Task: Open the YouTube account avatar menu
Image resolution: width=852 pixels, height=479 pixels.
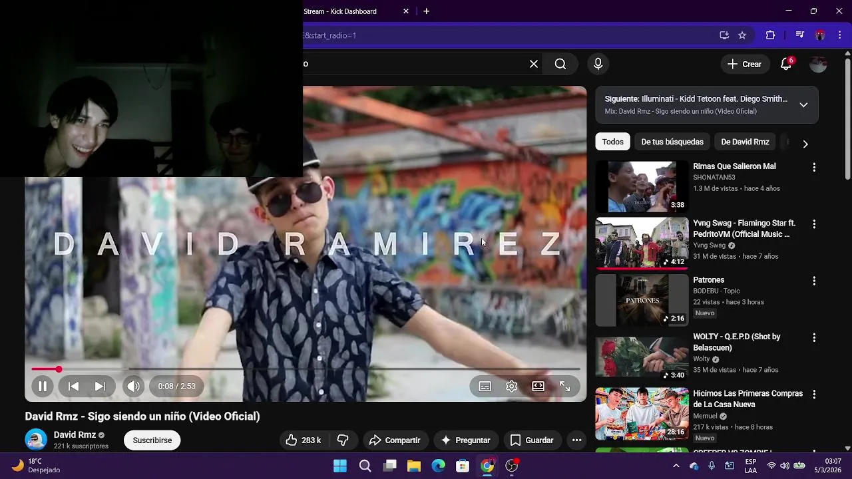Action: click(818, 64)
